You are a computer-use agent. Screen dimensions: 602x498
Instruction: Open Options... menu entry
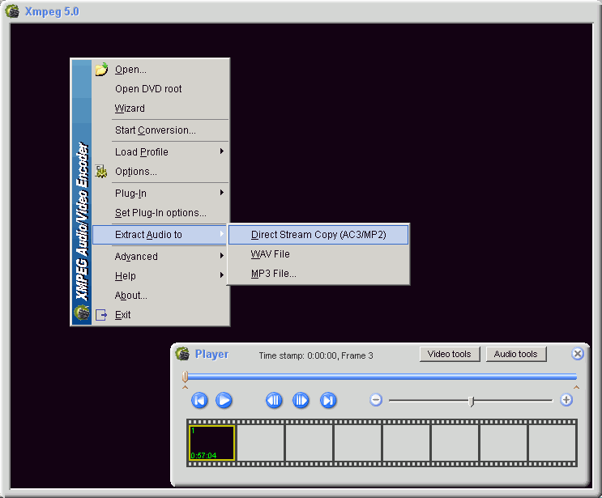click(161, 172)
